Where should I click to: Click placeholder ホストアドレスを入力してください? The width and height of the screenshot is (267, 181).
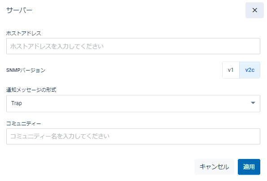click(x=57, y=46)
